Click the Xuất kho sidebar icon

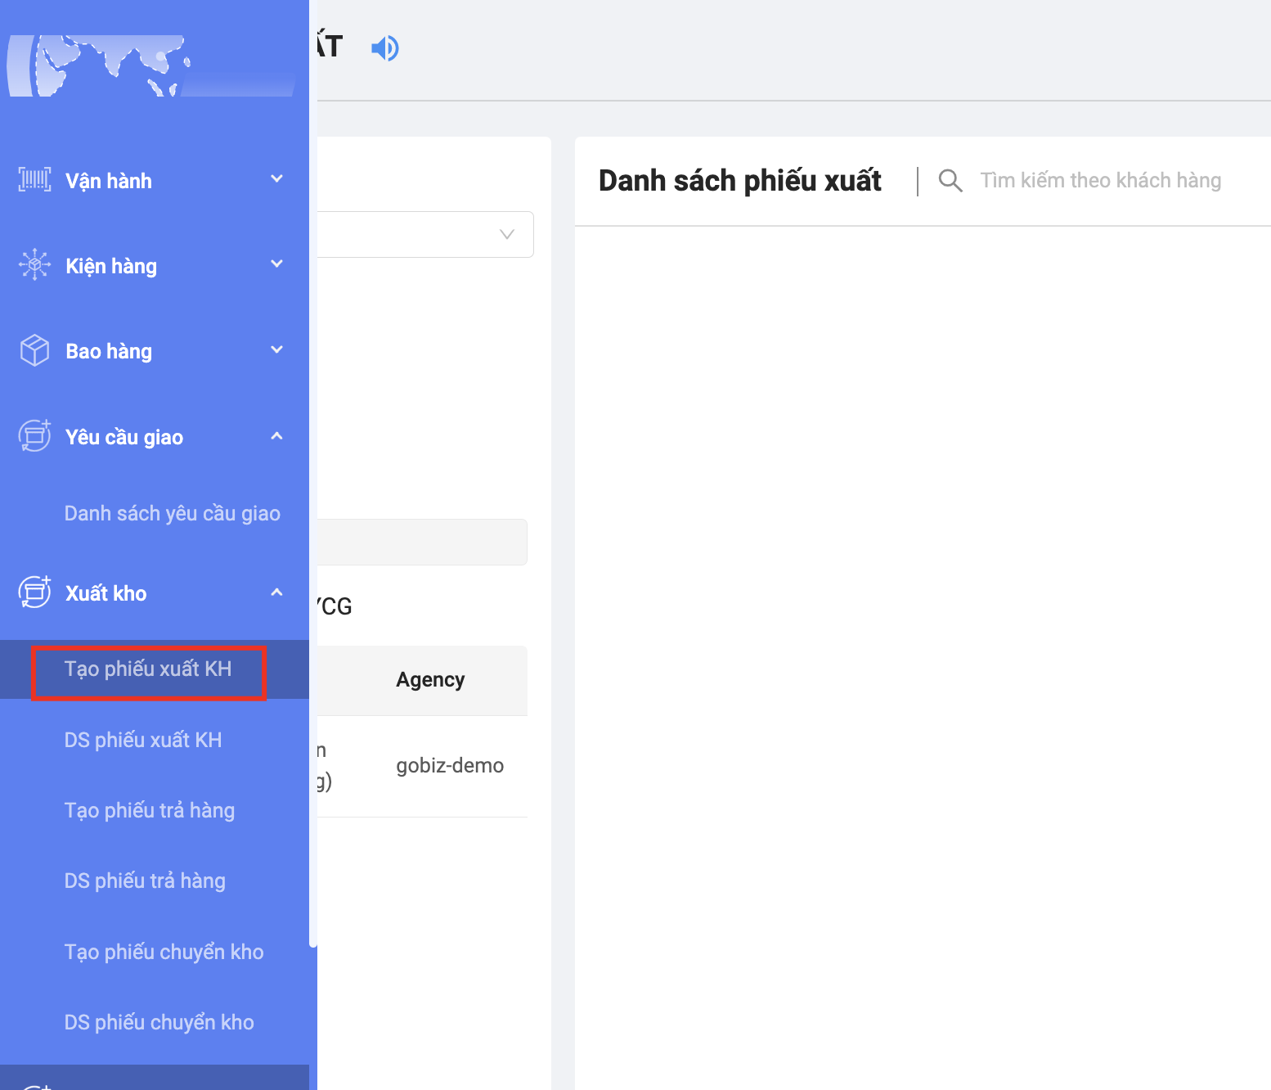[x=34, y=592]
